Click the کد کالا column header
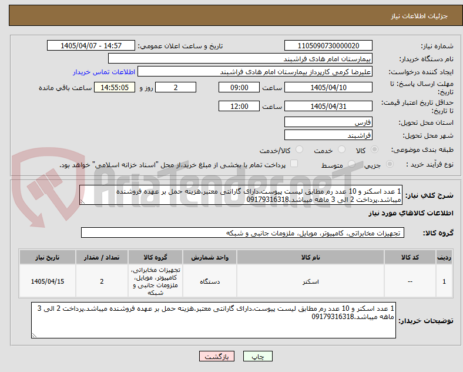 (410, 257)
